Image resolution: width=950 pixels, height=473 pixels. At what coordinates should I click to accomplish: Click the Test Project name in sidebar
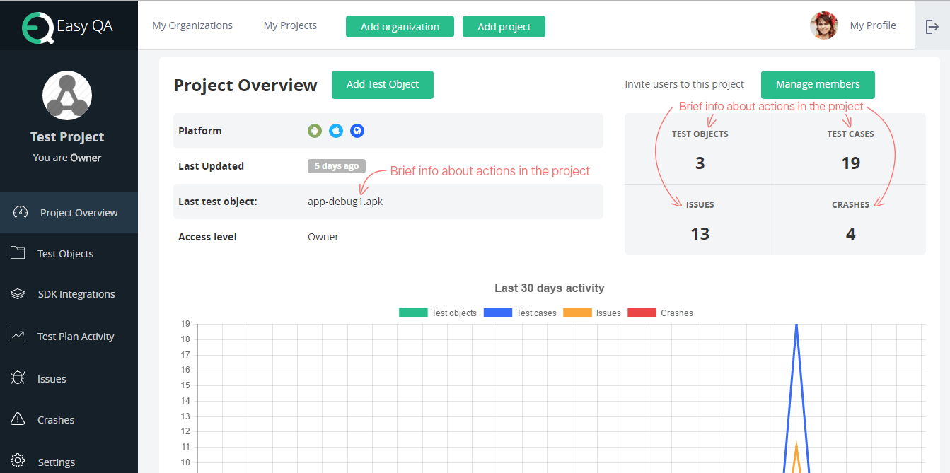(67, 137)
